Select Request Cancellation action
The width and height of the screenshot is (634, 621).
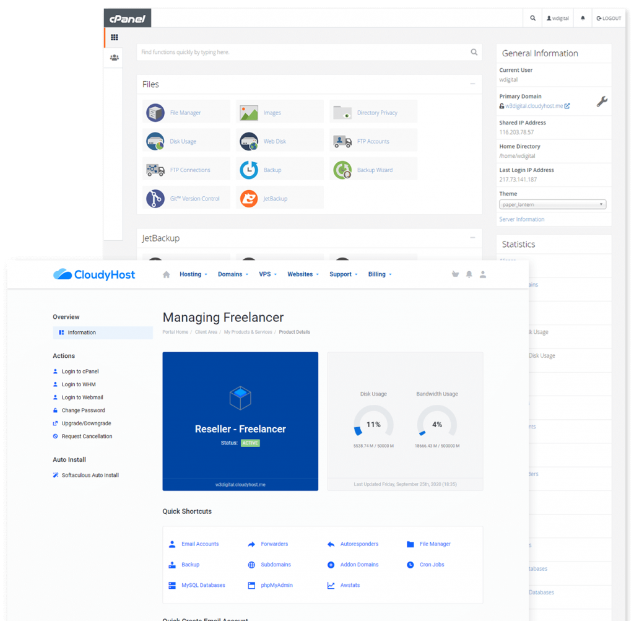(x=83, y=436)
